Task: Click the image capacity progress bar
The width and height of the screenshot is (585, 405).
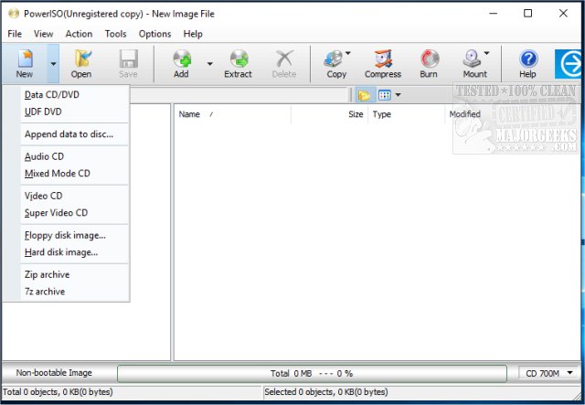Action: (311, 373)
